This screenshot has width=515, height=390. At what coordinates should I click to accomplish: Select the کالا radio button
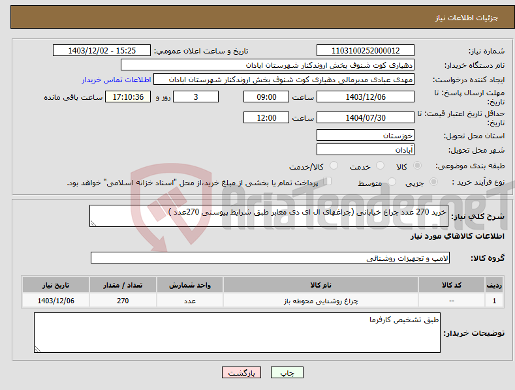click(418, 166)
